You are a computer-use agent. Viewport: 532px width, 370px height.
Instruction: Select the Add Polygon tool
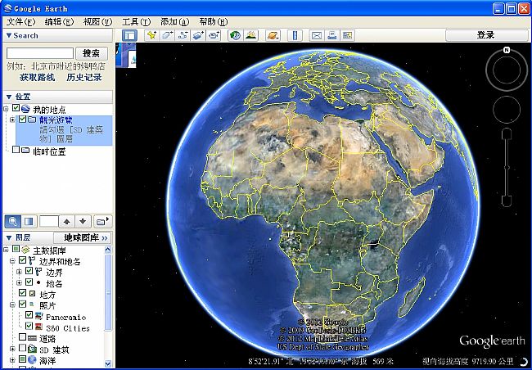pos(167,35)
